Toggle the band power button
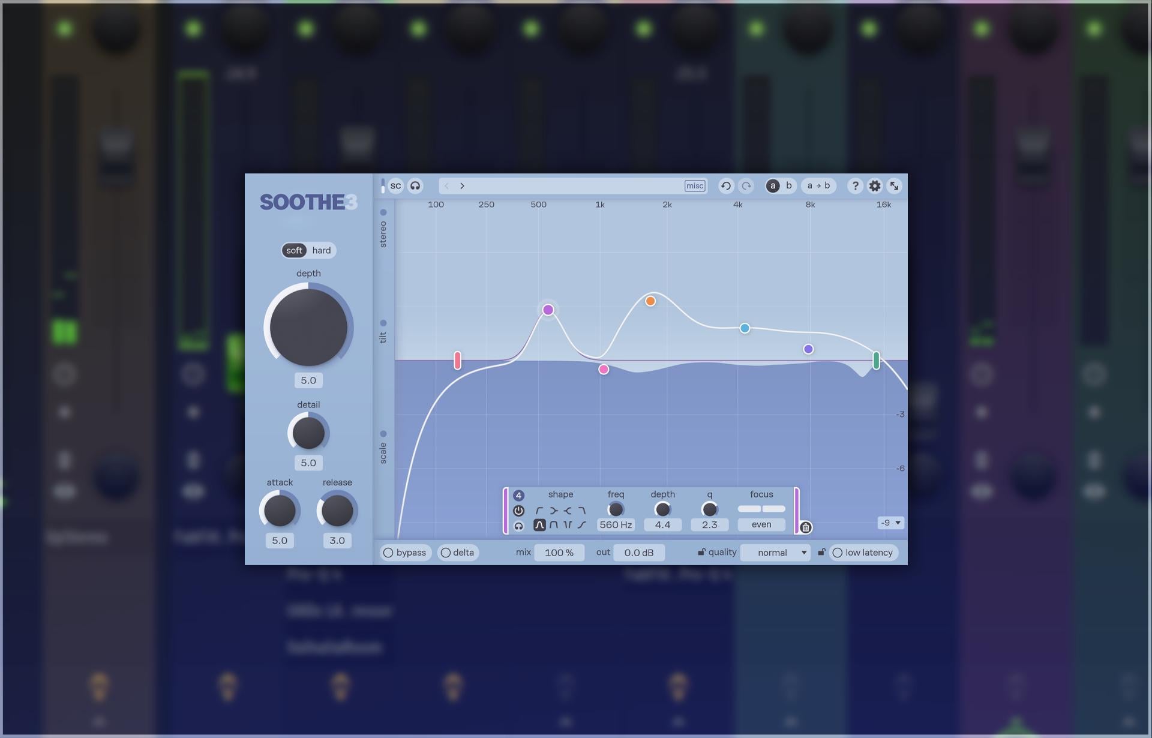Screen dimensions: 1152x738 pyautogui.click(x=518, y=511)
